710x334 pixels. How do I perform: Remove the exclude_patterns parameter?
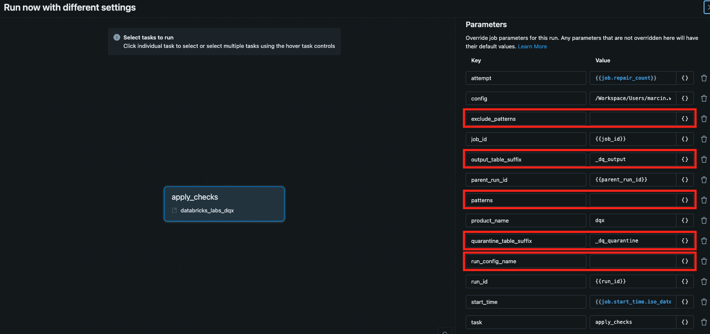(704, 119)
